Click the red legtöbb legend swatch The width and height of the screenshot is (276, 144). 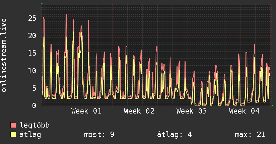(x=13, y=125)
